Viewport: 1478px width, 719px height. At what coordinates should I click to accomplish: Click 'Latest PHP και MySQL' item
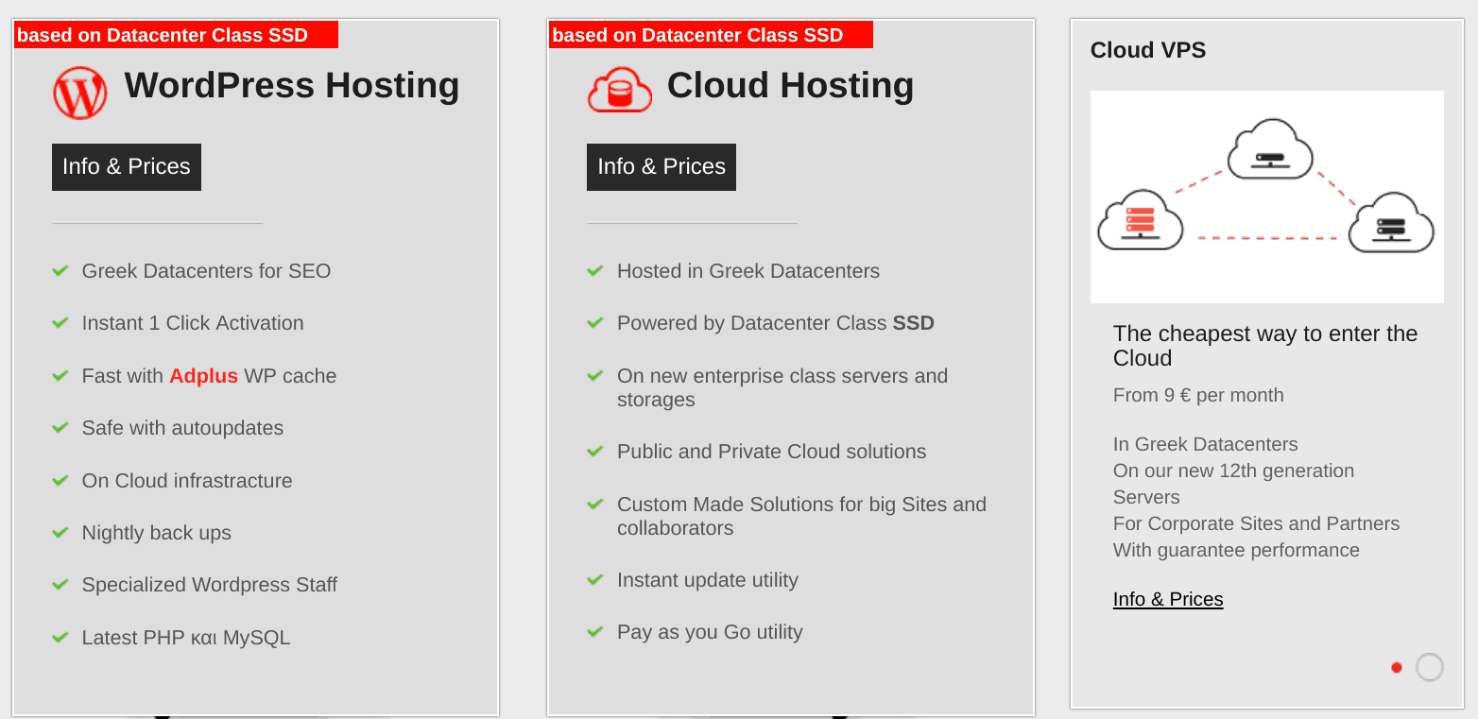186,638
